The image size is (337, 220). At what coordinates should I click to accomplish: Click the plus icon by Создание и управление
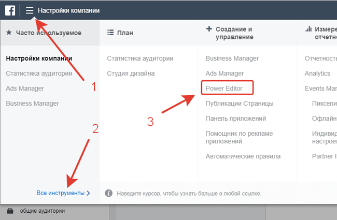pos(209,29)
